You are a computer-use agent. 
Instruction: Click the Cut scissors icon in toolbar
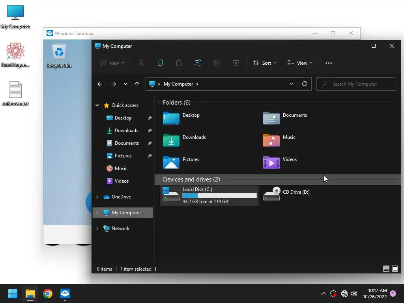click(141, 63)
